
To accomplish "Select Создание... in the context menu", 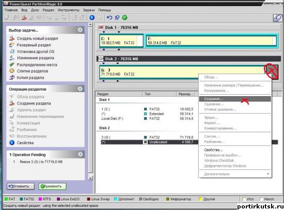I will pos(235,99).
